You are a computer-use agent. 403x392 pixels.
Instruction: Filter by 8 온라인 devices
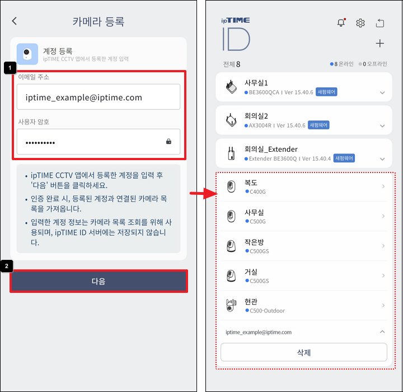coord(341,64)
